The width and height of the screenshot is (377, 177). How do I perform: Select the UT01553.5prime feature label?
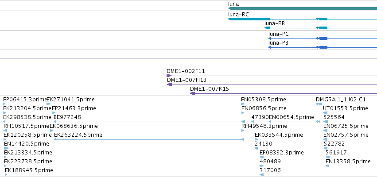point(345,108)
